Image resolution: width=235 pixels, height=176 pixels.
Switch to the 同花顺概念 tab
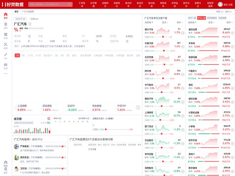tap(212, 18)
